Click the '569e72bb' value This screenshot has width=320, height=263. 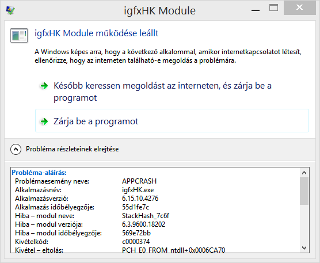click(x=136, y=233)
